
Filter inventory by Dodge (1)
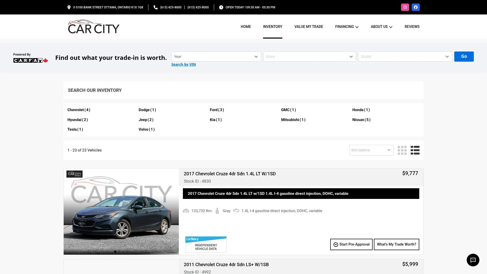[147, 110]
